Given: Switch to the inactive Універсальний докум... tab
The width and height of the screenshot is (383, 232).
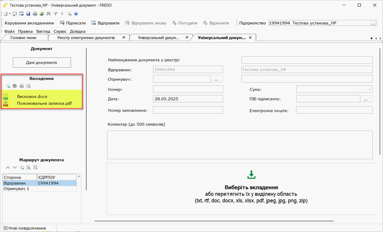Looking at the screenshot, I should click(x=158, y=38).
